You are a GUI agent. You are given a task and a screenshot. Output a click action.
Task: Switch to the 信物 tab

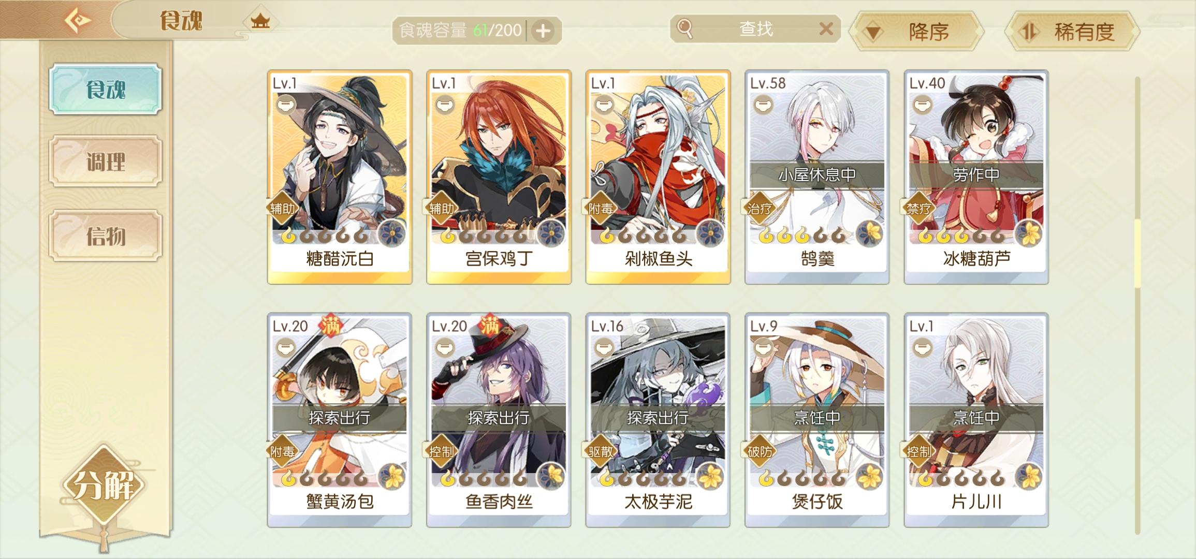point(106,236)
